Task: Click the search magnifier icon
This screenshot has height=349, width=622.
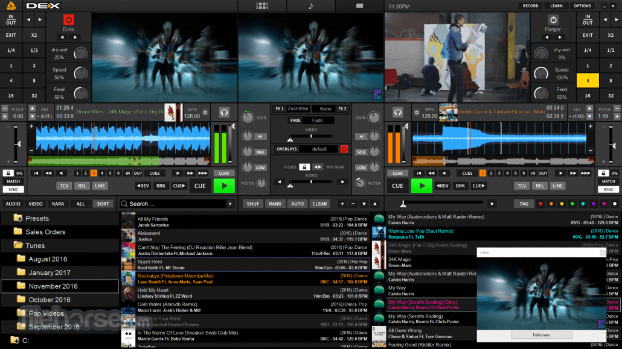Action: [x=124, y=204]
